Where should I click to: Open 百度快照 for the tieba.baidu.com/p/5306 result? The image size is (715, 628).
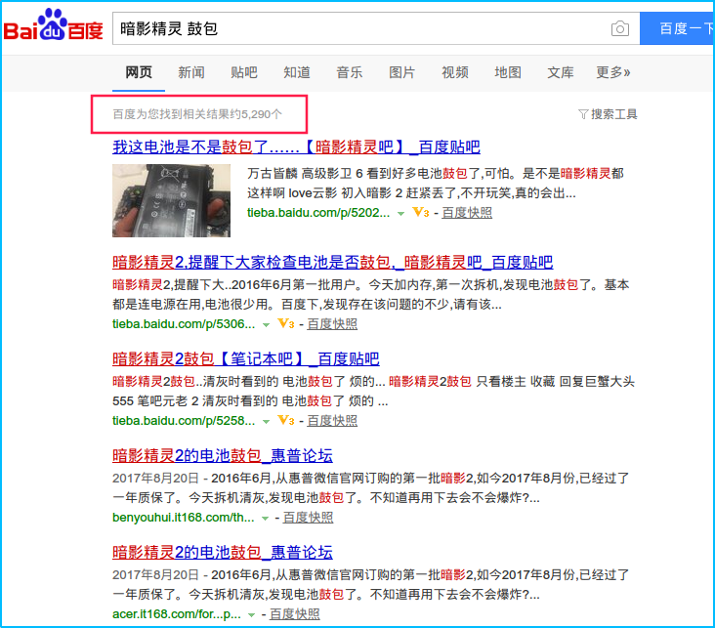(x=332, y=324)
